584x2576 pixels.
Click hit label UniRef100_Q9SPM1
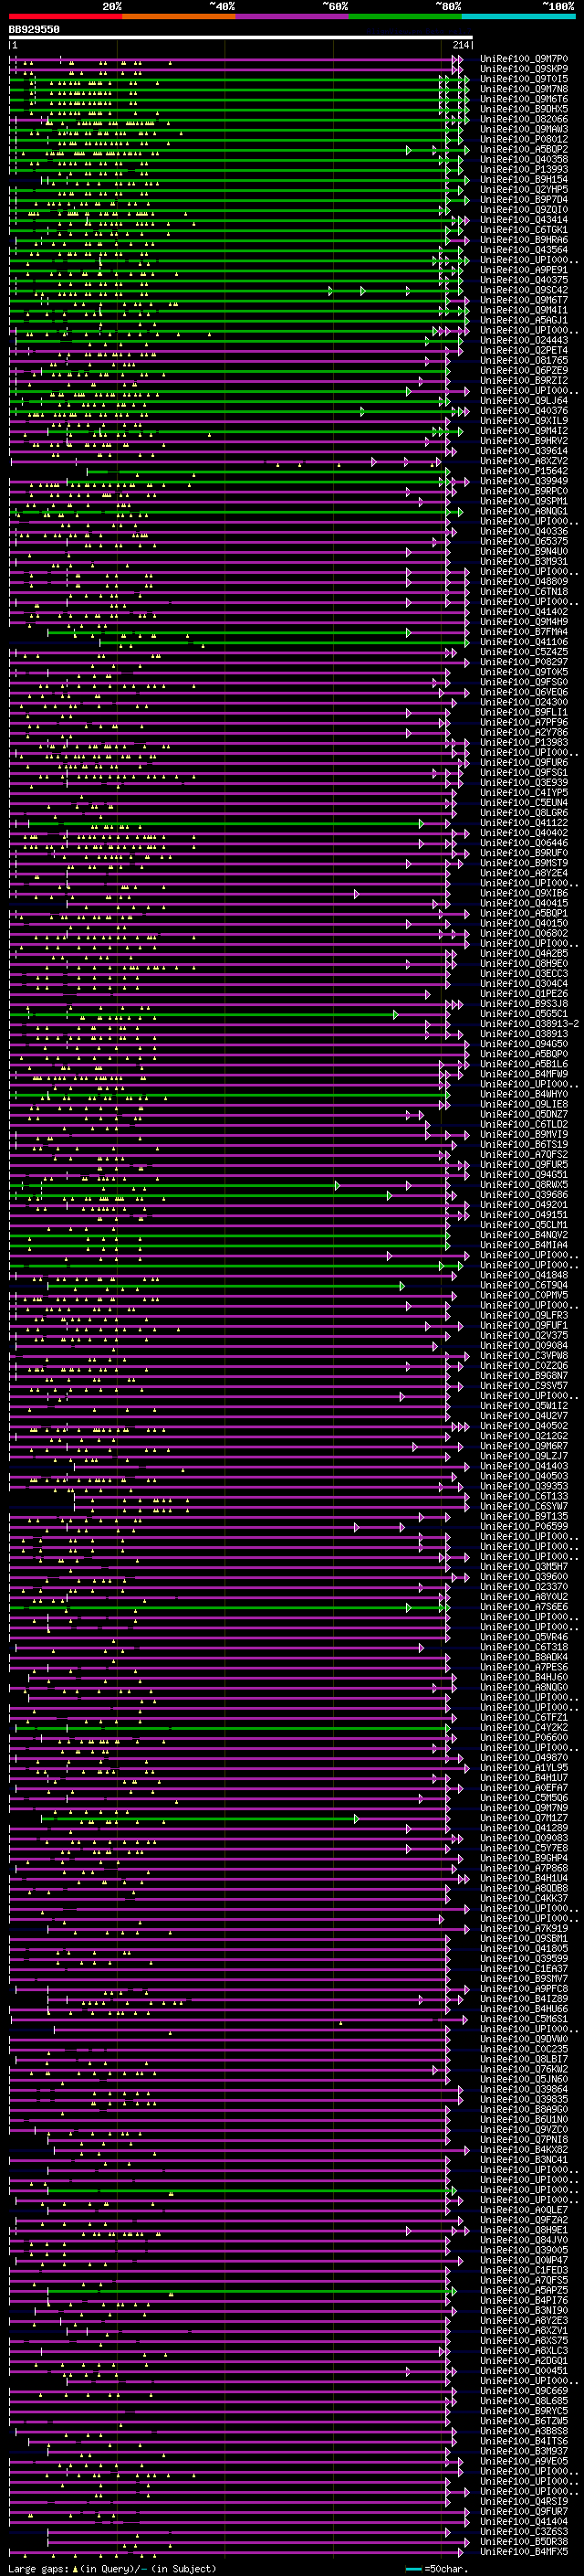coord(524,501)
